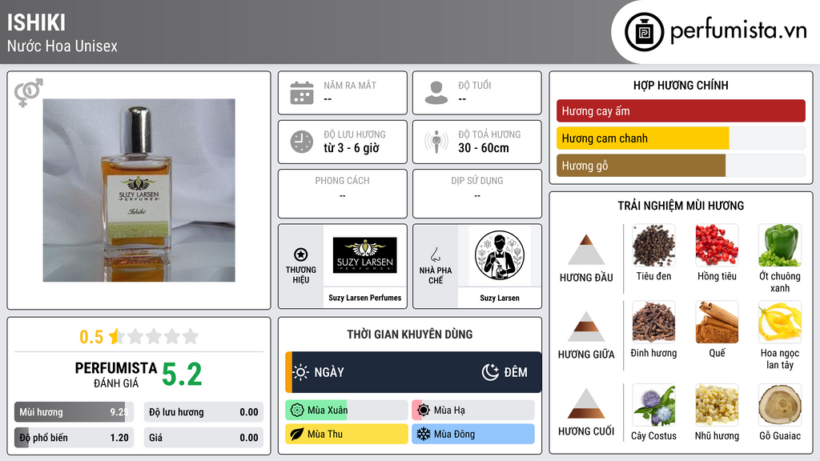Screen dimensions: 820x461
Task: Click the dark Ngày–Đêm time bar
Action: tap(413, 372)
